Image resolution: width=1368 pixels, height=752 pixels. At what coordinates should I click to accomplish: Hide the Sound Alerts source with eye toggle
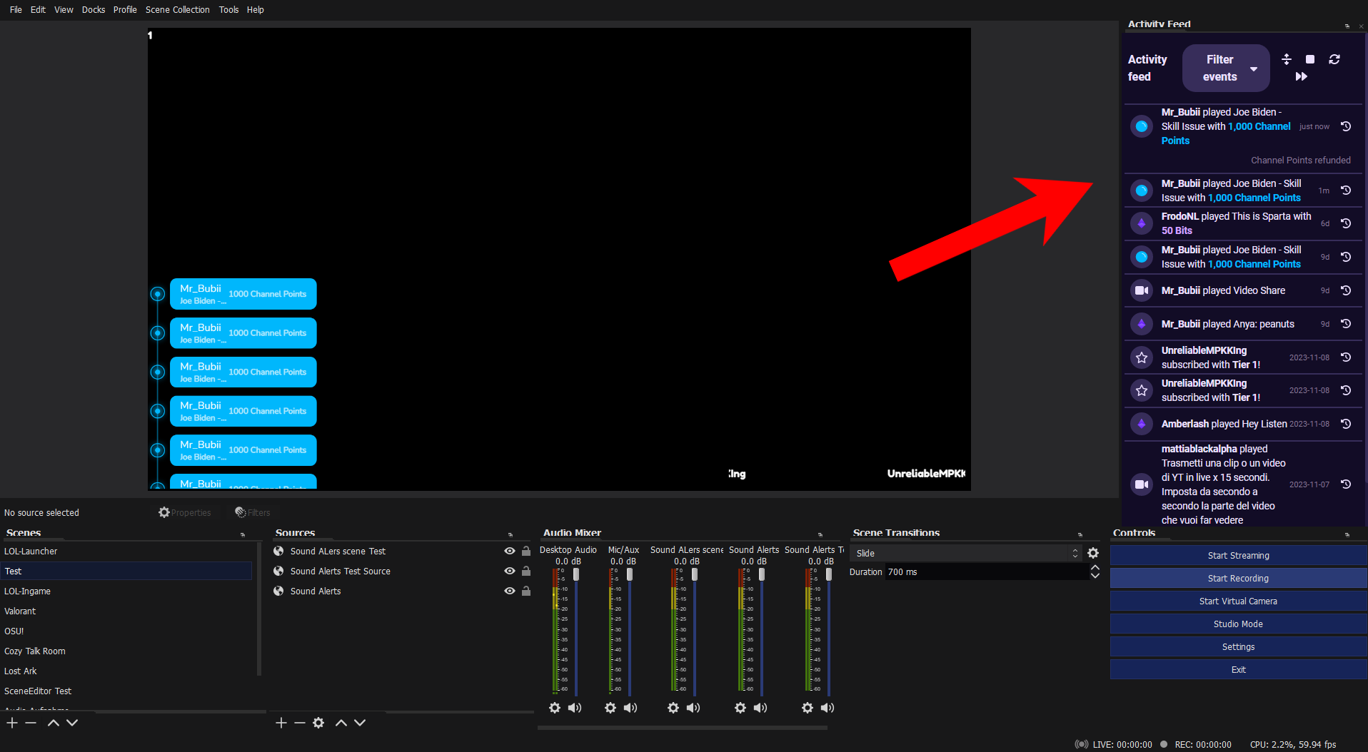[509, 591]
